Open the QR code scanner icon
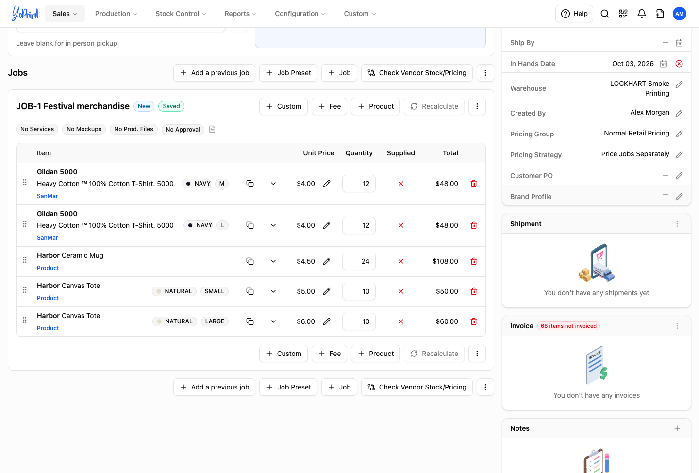Image resolution: width=699 pixels, height=473 pixels. tap(623, 14)
